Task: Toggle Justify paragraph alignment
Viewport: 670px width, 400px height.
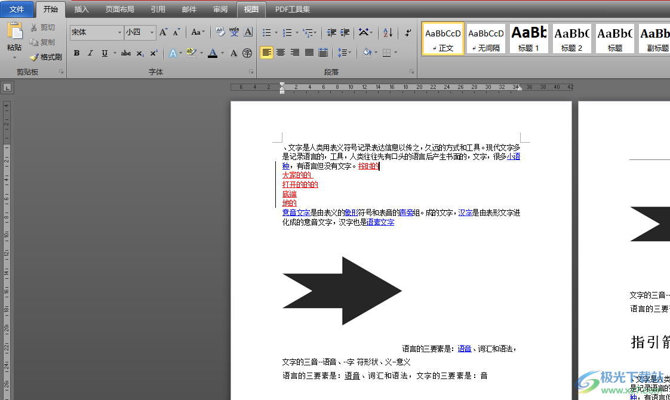Action: (309, 53)
